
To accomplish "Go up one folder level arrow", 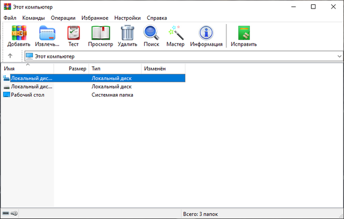I will coord(10,56).
